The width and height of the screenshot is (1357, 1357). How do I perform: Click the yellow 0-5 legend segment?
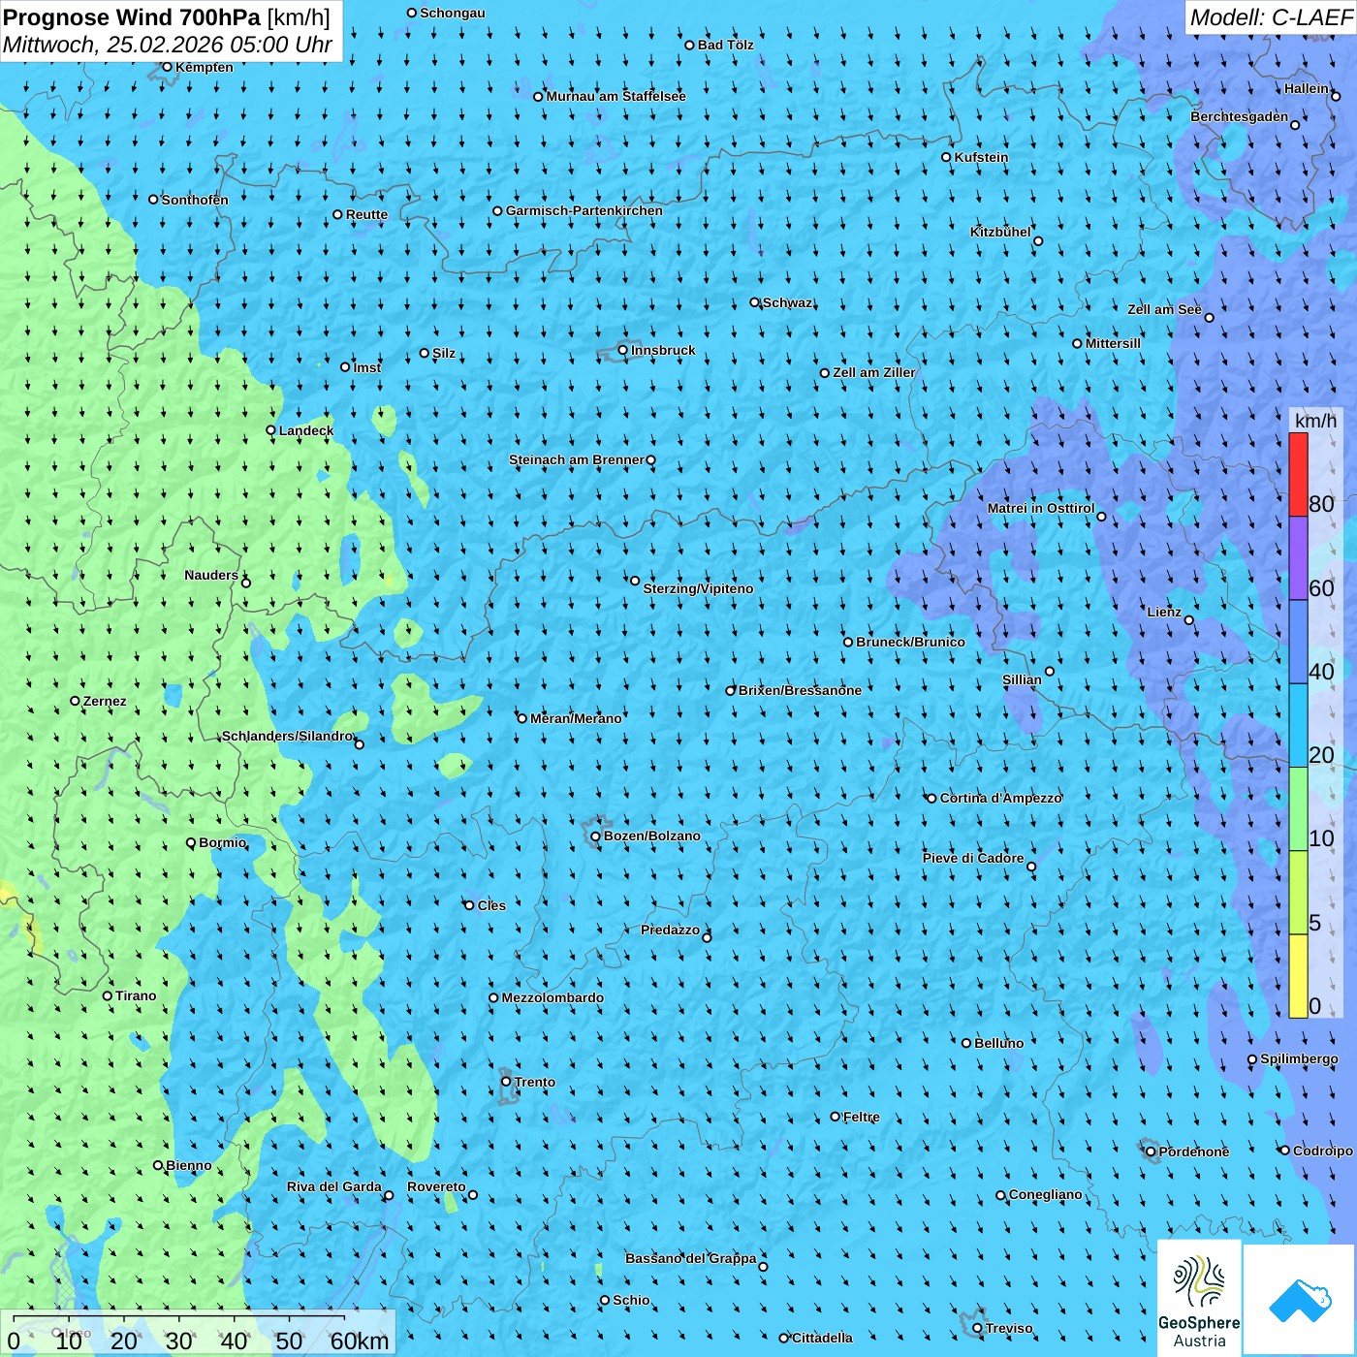click(x=1298, y=976)
